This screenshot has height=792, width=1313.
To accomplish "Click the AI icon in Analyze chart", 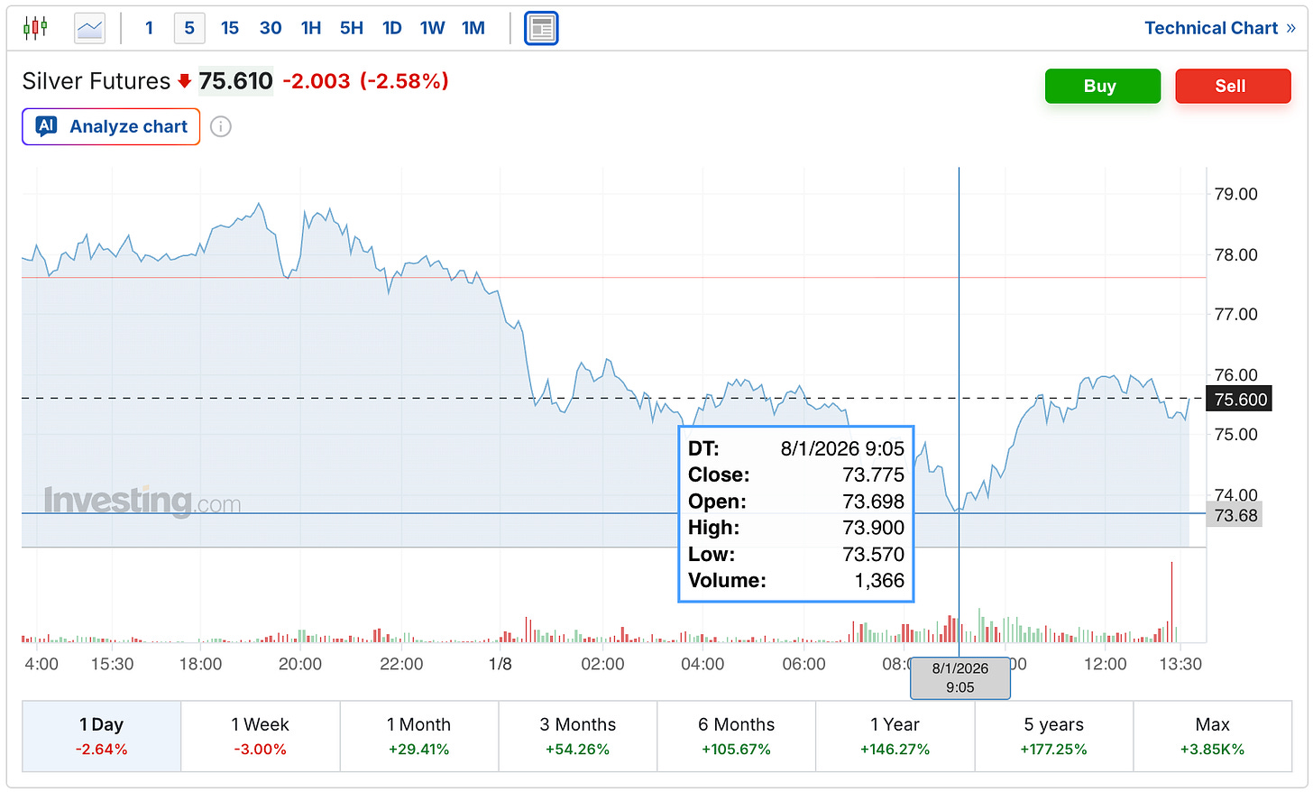I will (x=46, y=126).
